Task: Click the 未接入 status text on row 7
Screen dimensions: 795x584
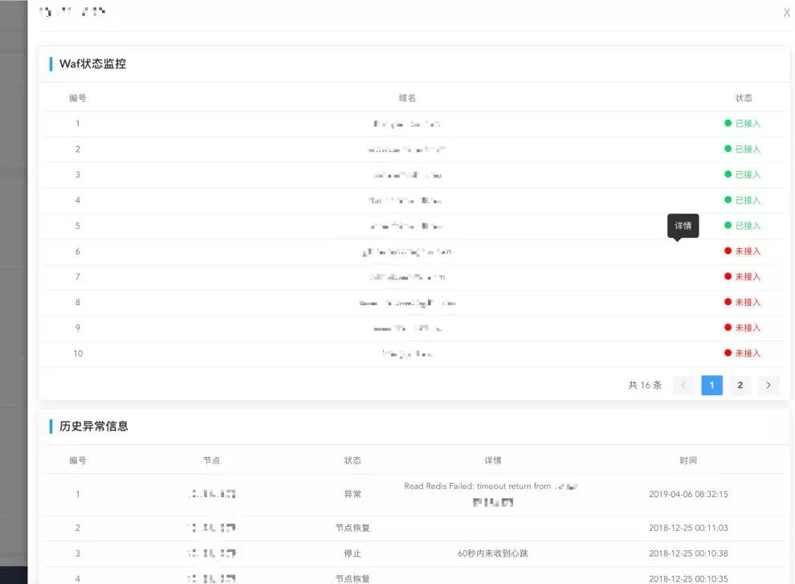Action: click(745, 276)
